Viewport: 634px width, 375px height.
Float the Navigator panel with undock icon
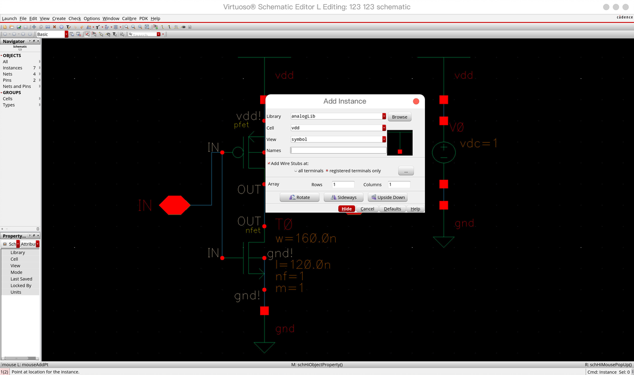[34, 41]
